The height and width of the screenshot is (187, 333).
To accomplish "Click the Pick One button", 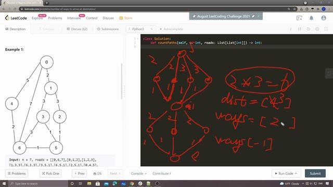I will coord(50,173).
